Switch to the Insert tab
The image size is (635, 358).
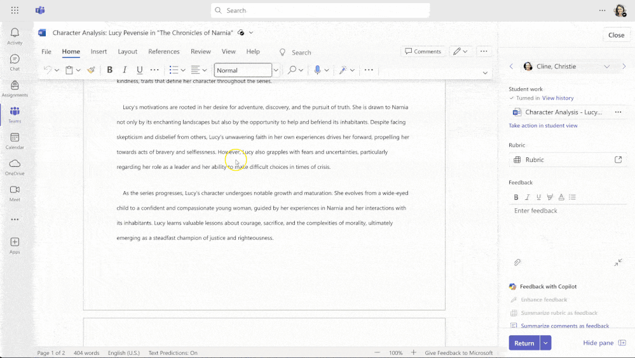99,52
